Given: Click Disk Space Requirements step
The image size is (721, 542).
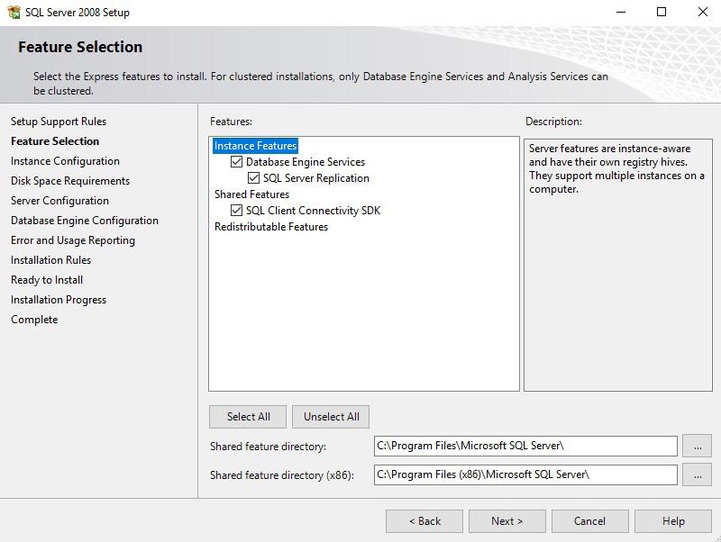Looking at the screenshot, I should point(70,181).
